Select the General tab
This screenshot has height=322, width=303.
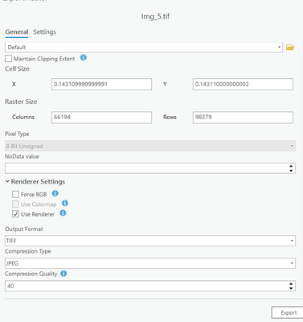point(17,32)
